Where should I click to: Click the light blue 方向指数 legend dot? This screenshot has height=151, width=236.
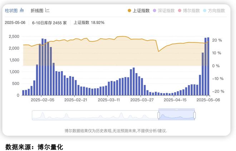coord(205,10)
